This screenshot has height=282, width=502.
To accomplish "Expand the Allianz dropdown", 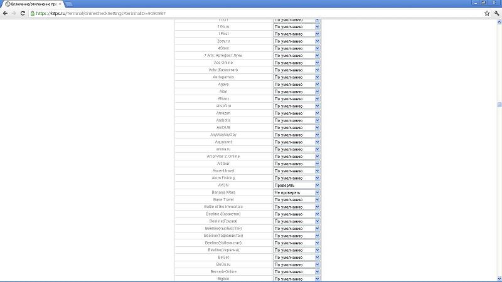I will pyautogui.click(x=296, y=99).
